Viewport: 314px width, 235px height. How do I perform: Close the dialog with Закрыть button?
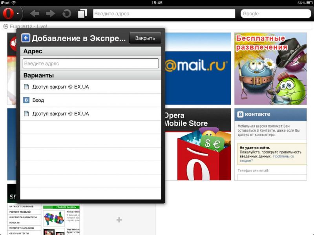click(x=145, y=38)
